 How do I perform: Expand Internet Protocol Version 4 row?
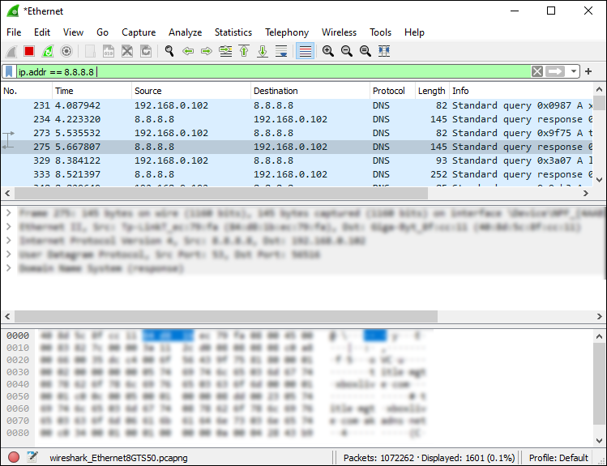pos(9,241)
